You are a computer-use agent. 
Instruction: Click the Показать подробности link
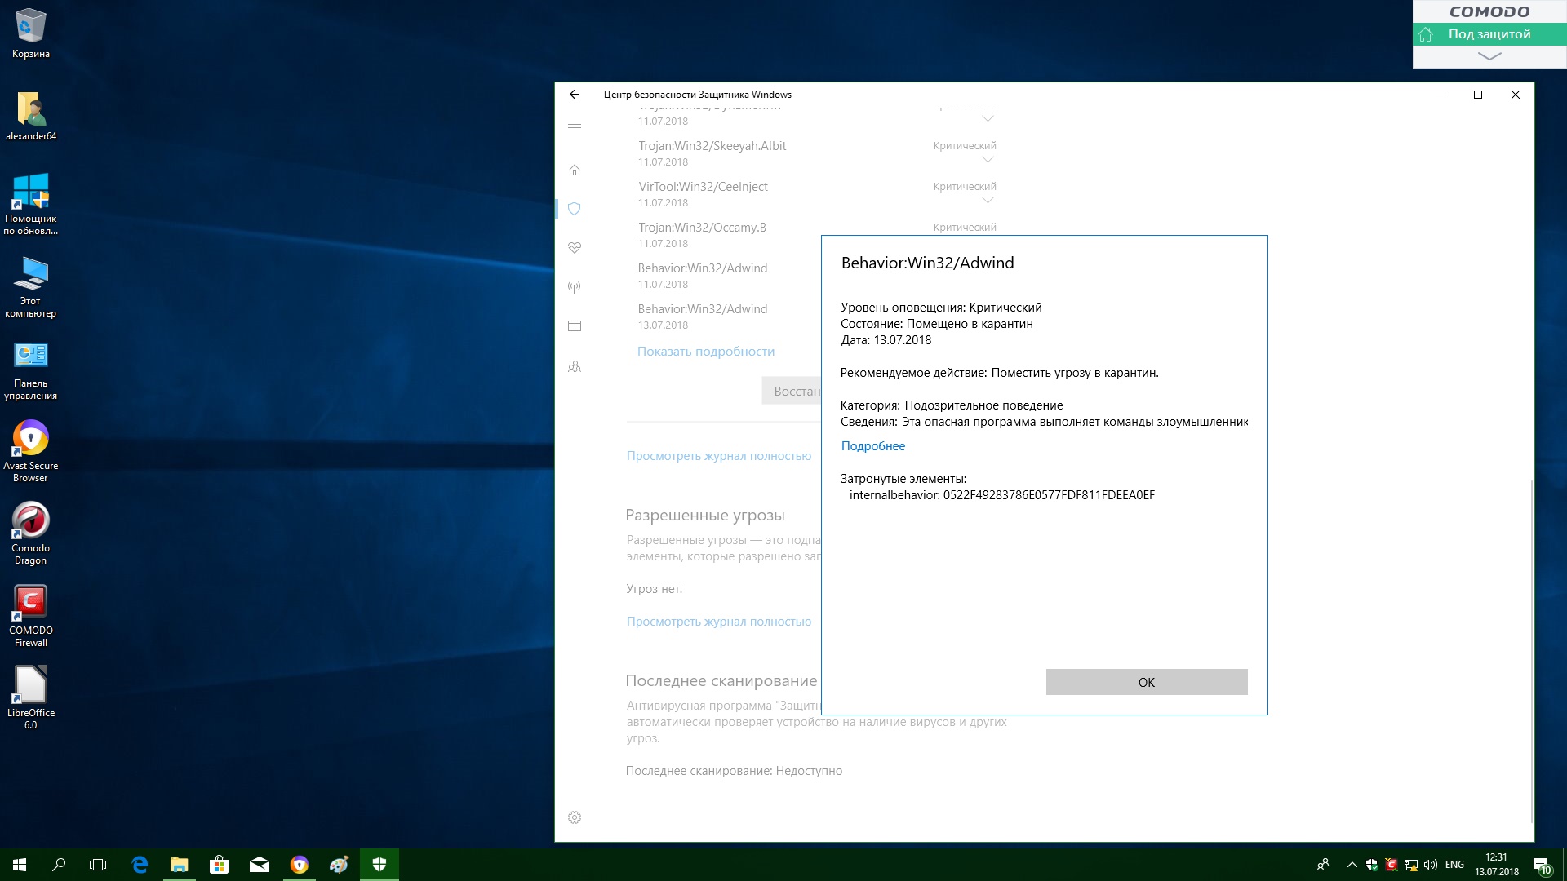coord(705,352)
